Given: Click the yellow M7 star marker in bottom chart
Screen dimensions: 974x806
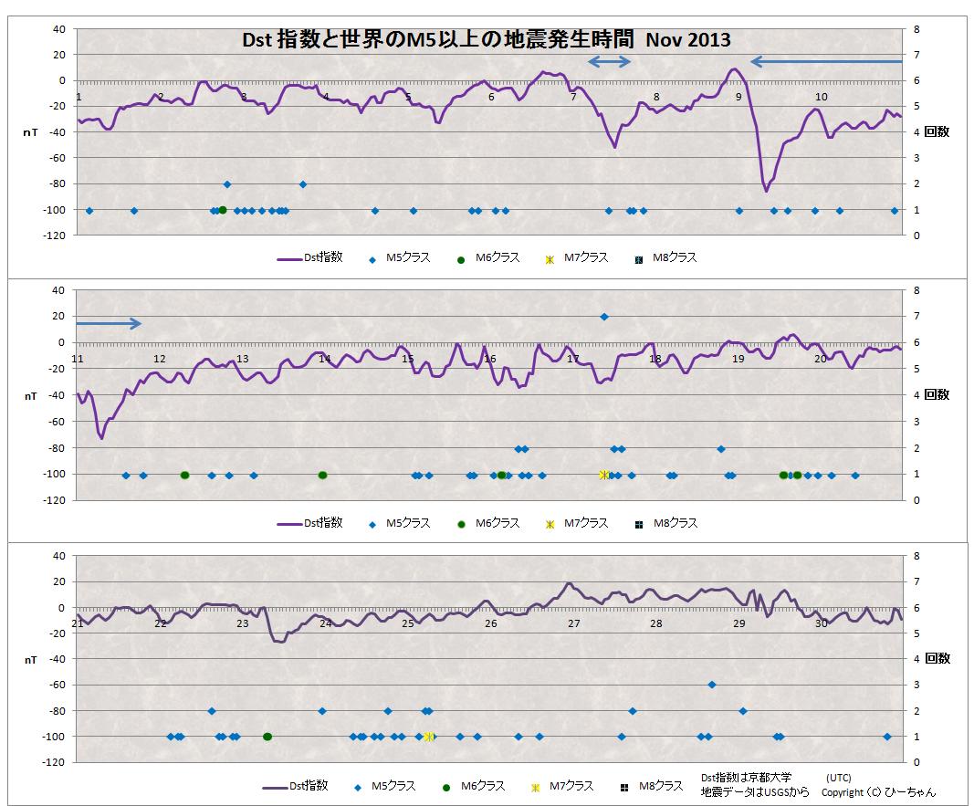Looking at the screenshot, I should pos(429,737).
